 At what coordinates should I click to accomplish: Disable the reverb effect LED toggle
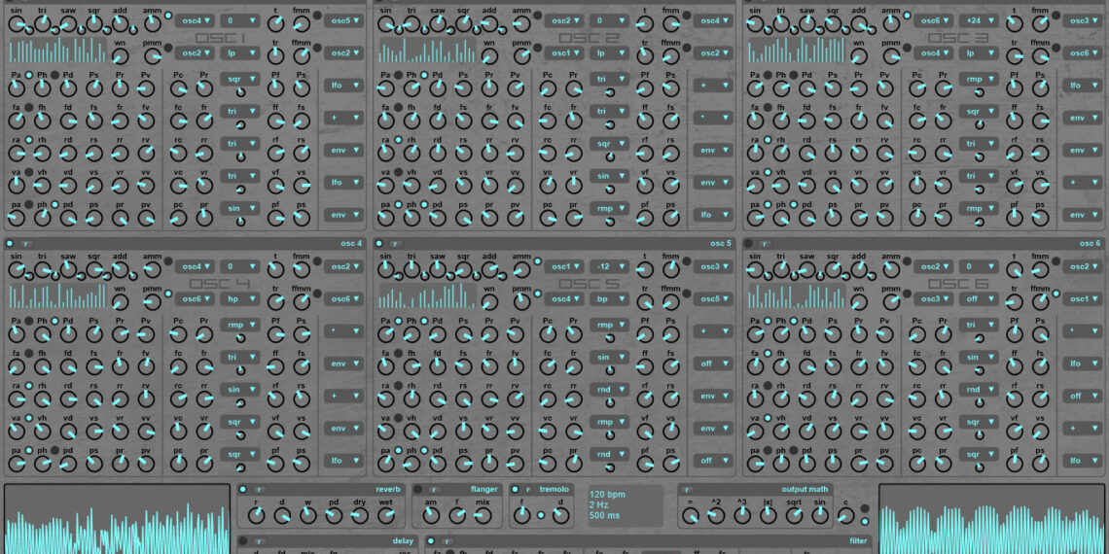click(243, 490)
